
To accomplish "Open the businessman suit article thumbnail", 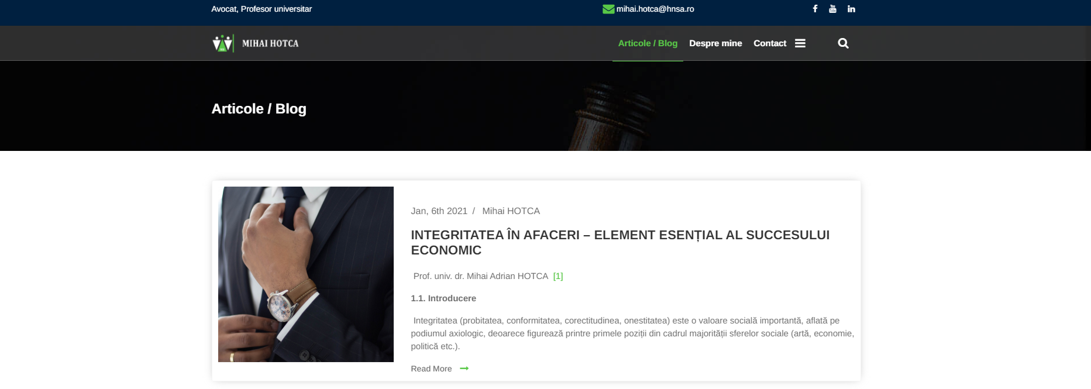I will pyautogui.click(x=305, y=274).
